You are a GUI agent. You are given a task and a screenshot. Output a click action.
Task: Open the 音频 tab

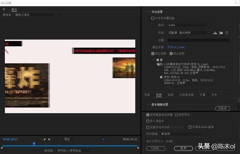point(171,95)
